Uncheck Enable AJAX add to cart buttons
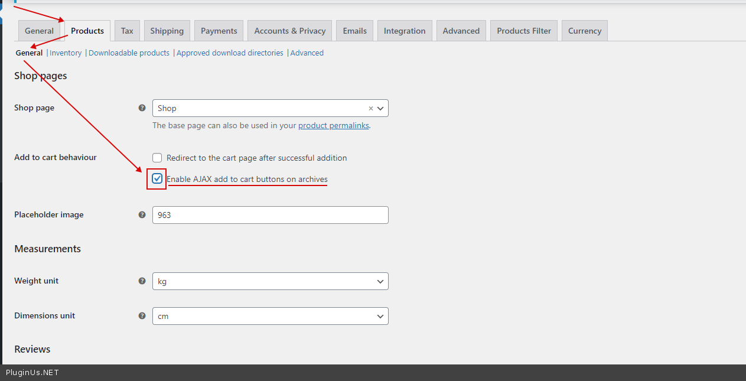The width and height of the screenshot is (746, 381). point(157,178)
